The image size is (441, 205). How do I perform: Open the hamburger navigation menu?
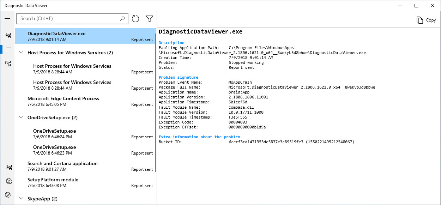point(7,19)
